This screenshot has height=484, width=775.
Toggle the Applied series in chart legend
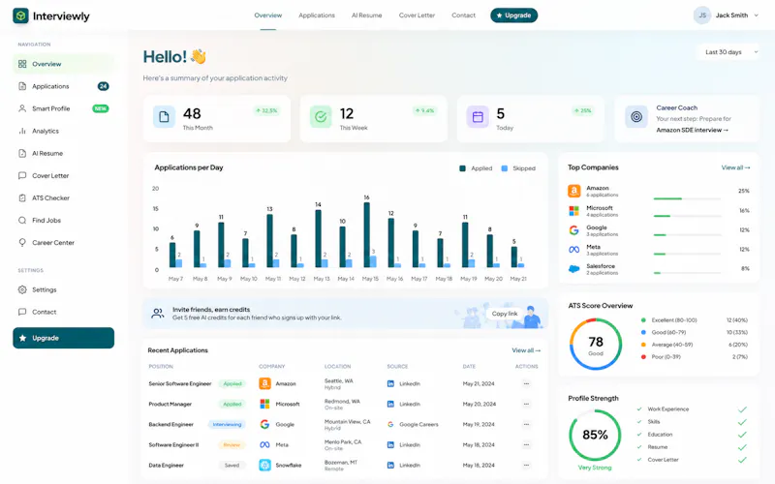(x=476, y=168)
